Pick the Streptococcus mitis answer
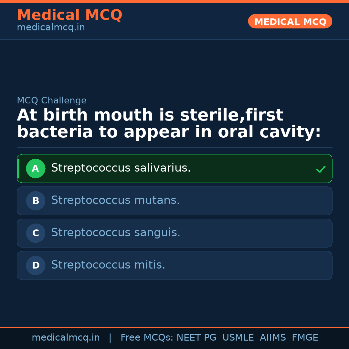The image size is (349, 349). 108,265
